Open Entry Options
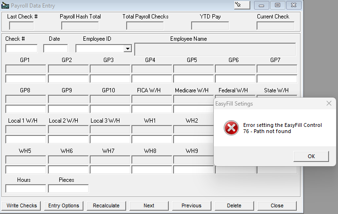 click(64, 205)
